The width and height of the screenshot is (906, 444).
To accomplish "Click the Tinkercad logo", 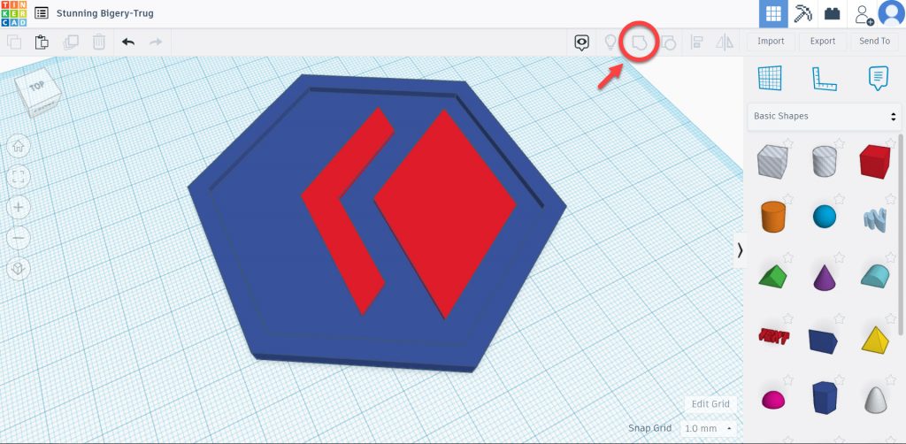I will click(x=14, y=14).
